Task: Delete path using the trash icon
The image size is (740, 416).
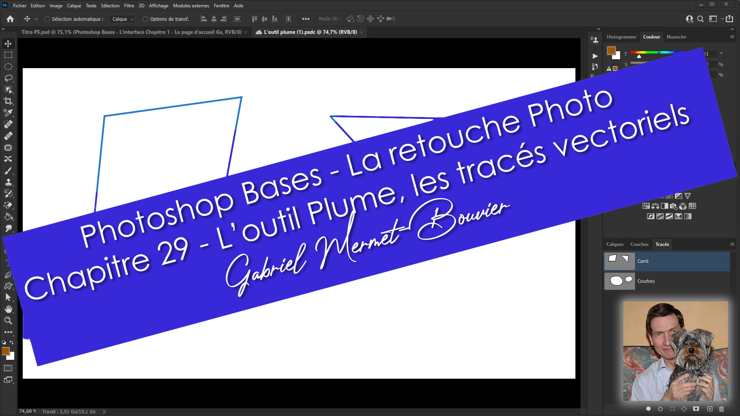Action: tap(721, 409)
